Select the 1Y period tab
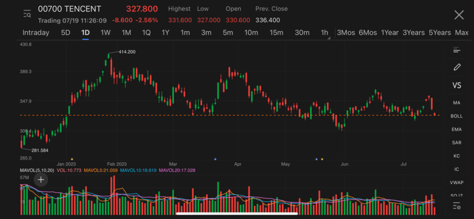Viewport: 474px width, 219px height. [165, 33]
